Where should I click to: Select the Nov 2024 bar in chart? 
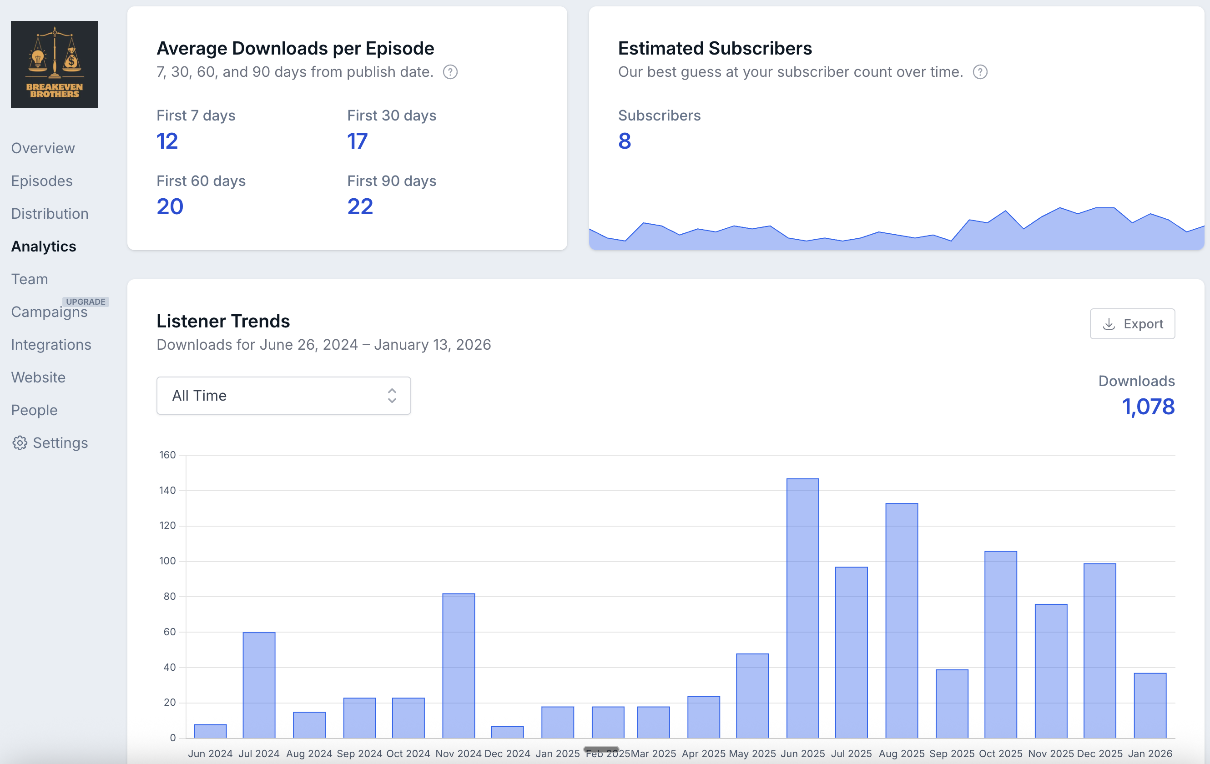point(458,666)
